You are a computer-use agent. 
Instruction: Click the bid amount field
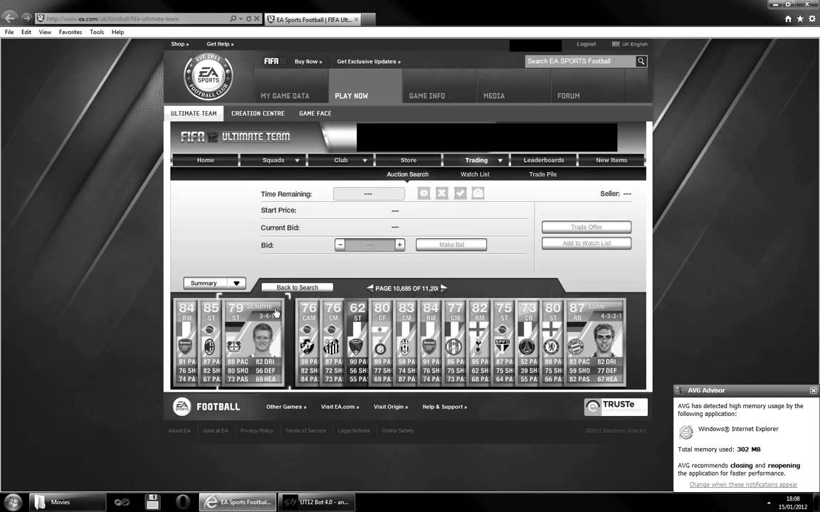(x=369, y=245)
